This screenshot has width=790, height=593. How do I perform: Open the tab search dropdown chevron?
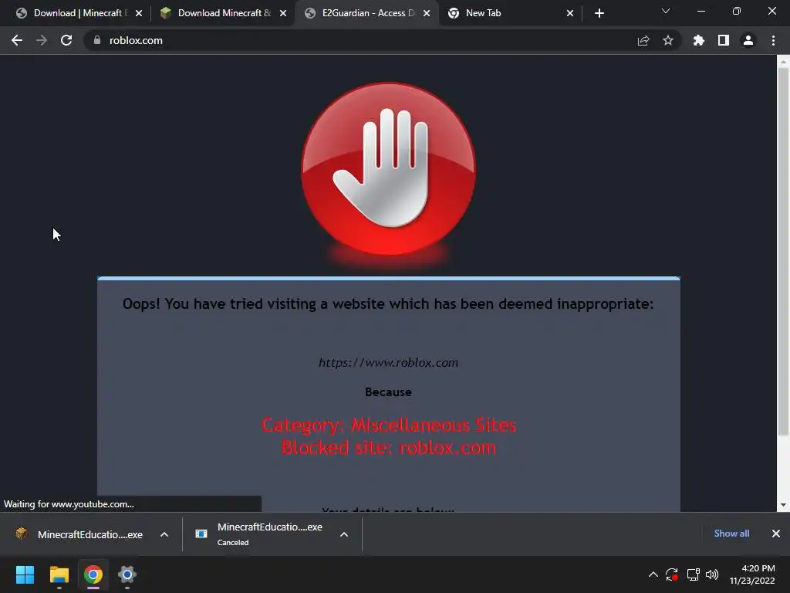[666, 11]
